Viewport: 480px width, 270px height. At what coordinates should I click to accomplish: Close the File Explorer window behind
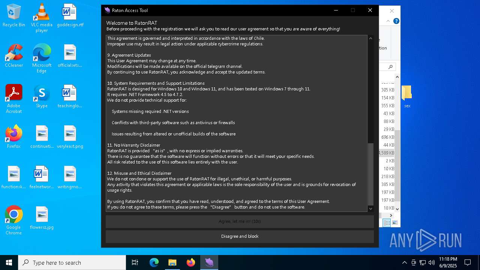click(392, 11)
